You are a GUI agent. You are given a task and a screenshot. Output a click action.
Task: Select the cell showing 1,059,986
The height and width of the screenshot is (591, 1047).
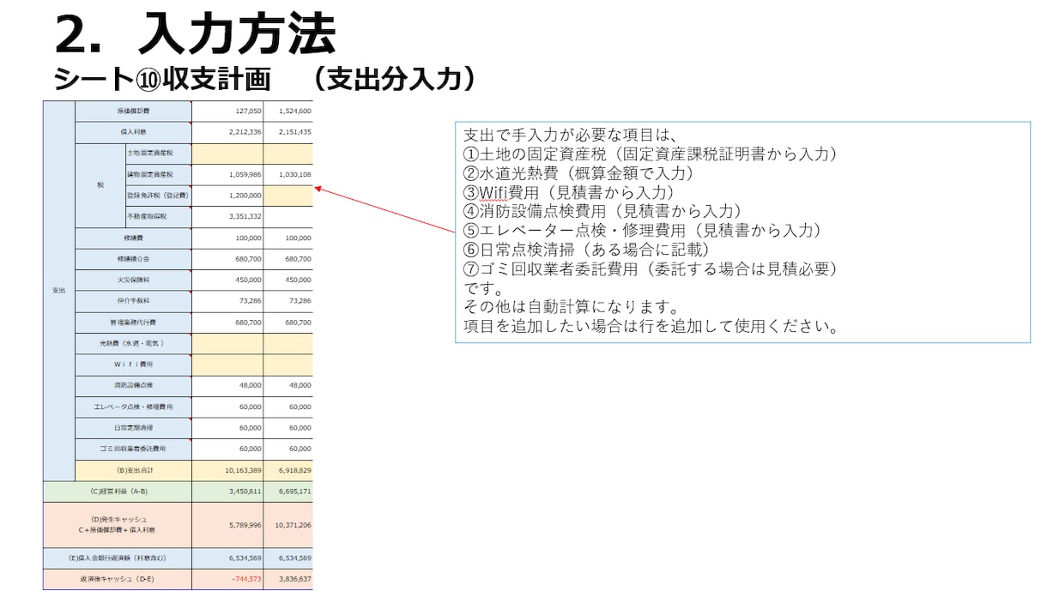[227, 174]
